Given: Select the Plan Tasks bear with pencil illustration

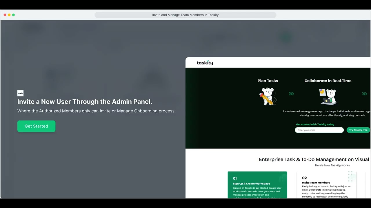Looking at the screenshot, I should [x=268, y=96].
